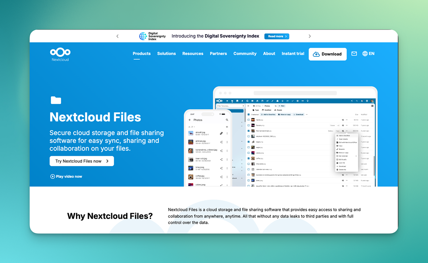
Task: Expand Set reminder submenu in context menu
Action: [347, 156]
